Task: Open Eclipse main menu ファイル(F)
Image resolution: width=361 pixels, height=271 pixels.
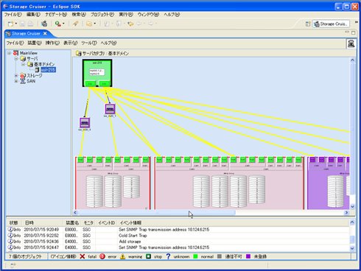Action: pos(13,15)
